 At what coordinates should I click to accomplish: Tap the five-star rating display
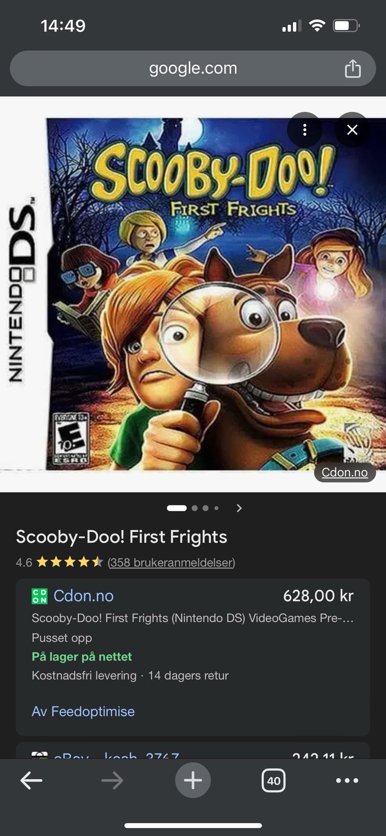click(x=70, y=562)
